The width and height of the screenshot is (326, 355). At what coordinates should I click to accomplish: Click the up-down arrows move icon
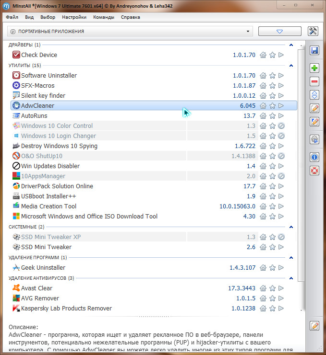(314, 95)
